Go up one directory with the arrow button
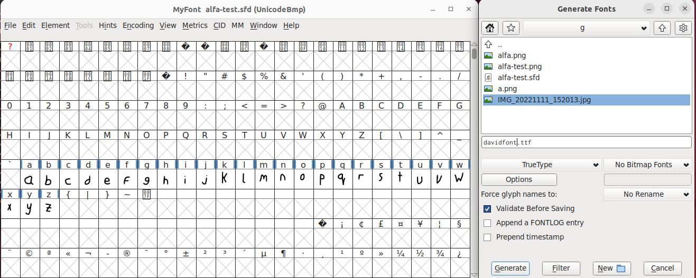The width and height of the screenshot is (696, 278). coord(662,28)
